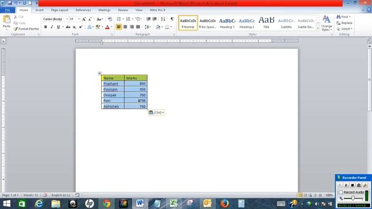Apply subscript formatting
This screenshot has height=209, width=372.
click(74, 27)
